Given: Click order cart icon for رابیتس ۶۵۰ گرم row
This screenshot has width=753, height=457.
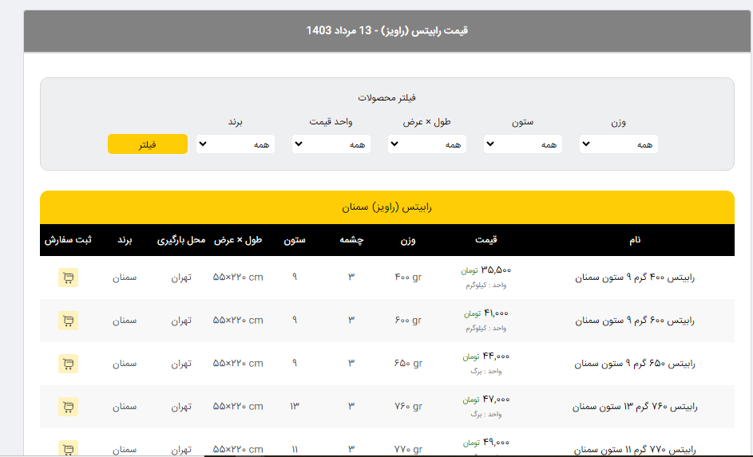Looking at the screenshot, I should (x=68, y=364).
